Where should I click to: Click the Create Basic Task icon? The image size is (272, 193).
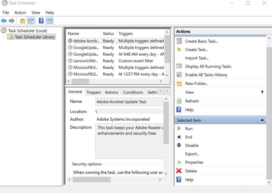pyautogui.click(x=179, y=41)
